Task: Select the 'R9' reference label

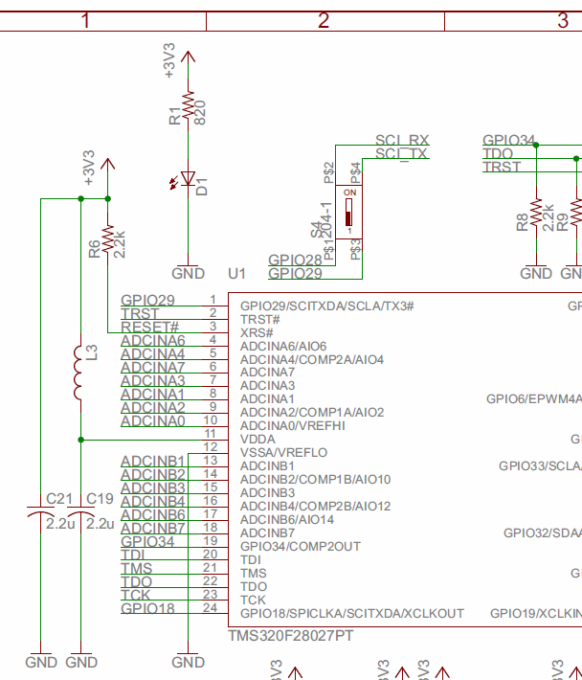Action: [563, 222]
